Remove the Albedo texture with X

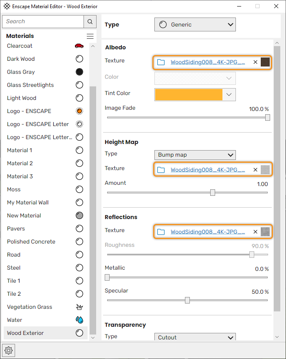point(255,62)
